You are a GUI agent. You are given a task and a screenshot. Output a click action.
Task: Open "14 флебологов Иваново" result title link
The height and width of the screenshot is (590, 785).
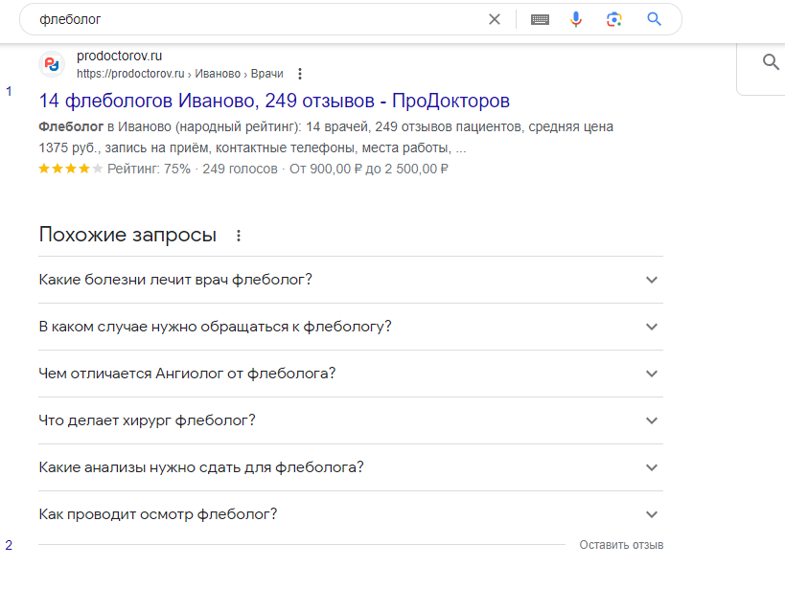pyautogui.click(x=274, y=102)
